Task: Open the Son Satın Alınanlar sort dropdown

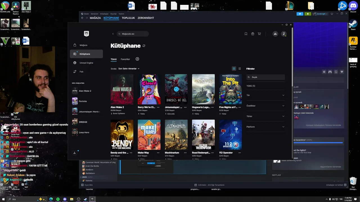Action: pyautogui.click(x=129, y=68)
